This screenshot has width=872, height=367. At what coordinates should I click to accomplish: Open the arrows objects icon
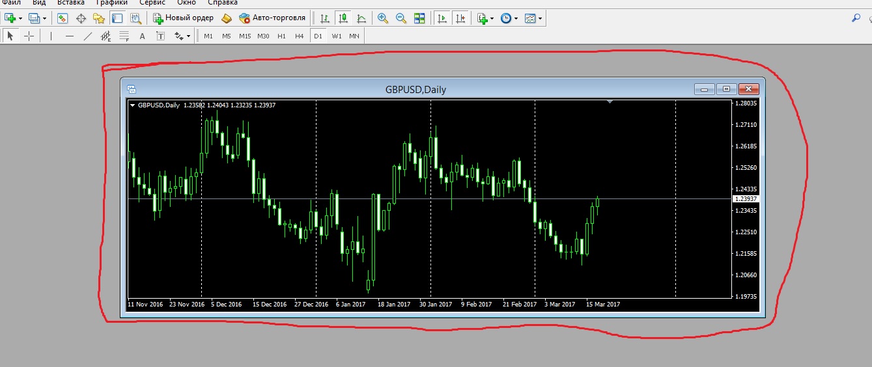point(178,36)
